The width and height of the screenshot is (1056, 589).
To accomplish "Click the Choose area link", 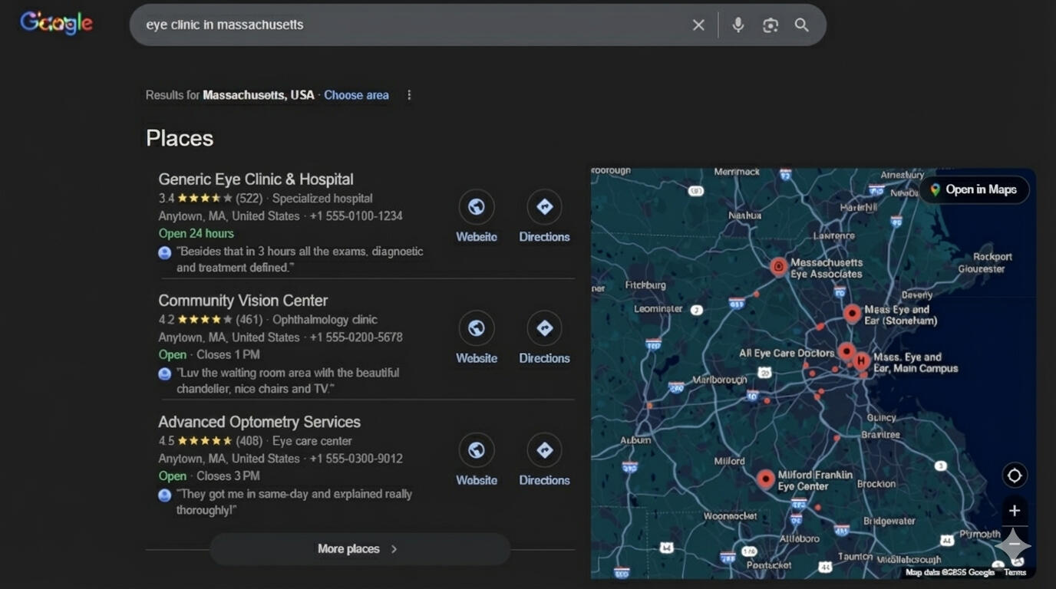I will tap(356, 95).
